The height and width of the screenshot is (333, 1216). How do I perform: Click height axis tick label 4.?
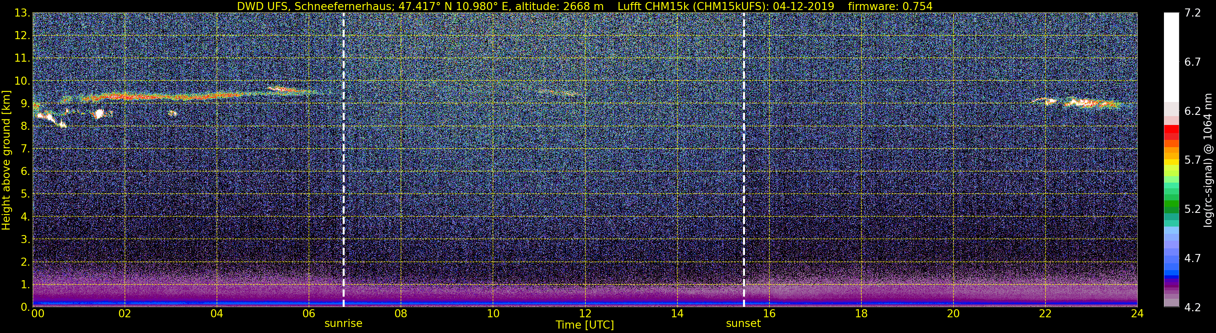pos(25,217)
